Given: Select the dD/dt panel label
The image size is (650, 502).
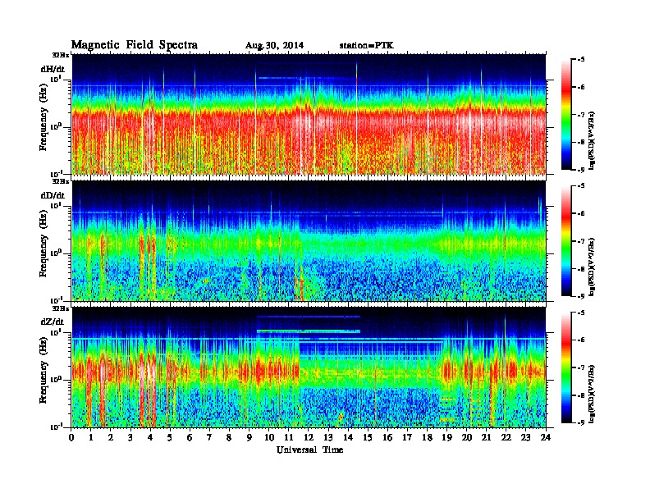Looking at the screenshot, I should [x=53, y=195].
